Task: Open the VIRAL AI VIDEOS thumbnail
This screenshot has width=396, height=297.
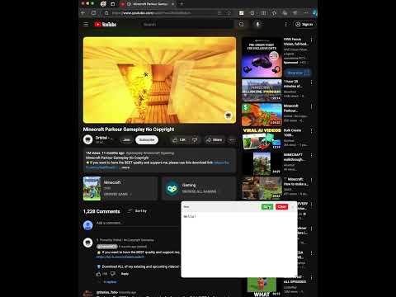Action: [262, 139]
